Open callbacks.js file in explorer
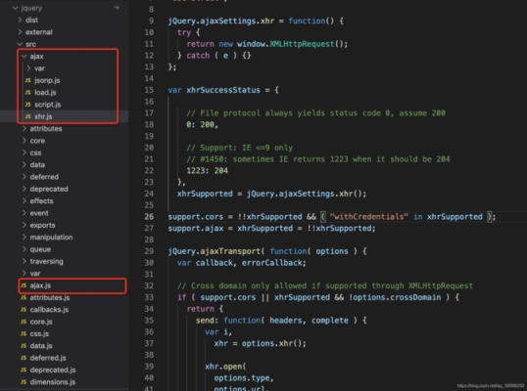527x391 pixels. click(49, 310)
